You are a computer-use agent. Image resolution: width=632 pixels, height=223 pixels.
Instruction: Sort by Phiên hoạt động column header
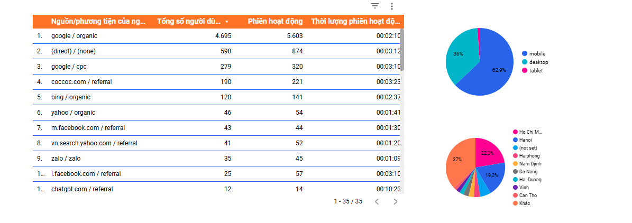(x=275, y=22)
